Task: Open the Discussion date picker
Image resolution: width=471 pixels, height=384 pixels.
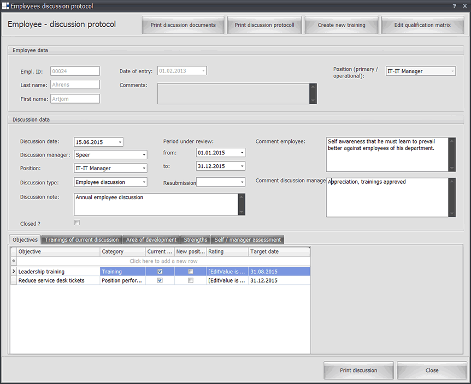Action: [x=120, y=142]
